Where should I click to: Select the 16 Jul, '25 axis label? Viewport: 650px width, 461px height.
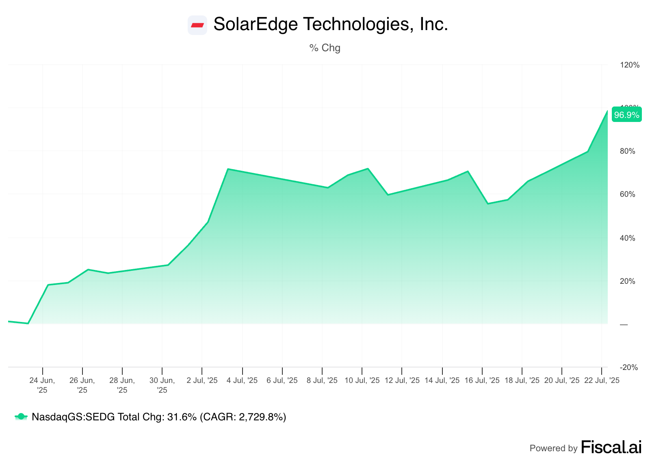click(x=482, y=381)
